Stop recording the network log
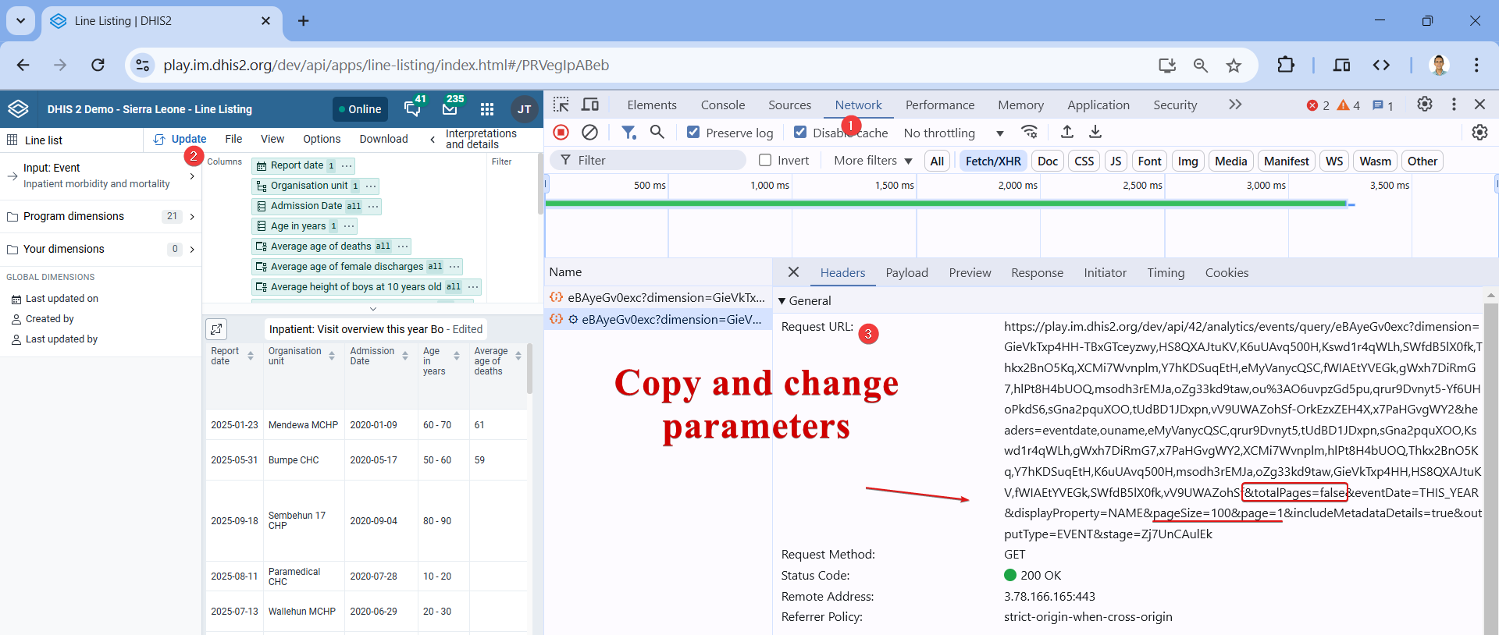Viewport: 1499px width, 635px height. (x=561, y=133)
